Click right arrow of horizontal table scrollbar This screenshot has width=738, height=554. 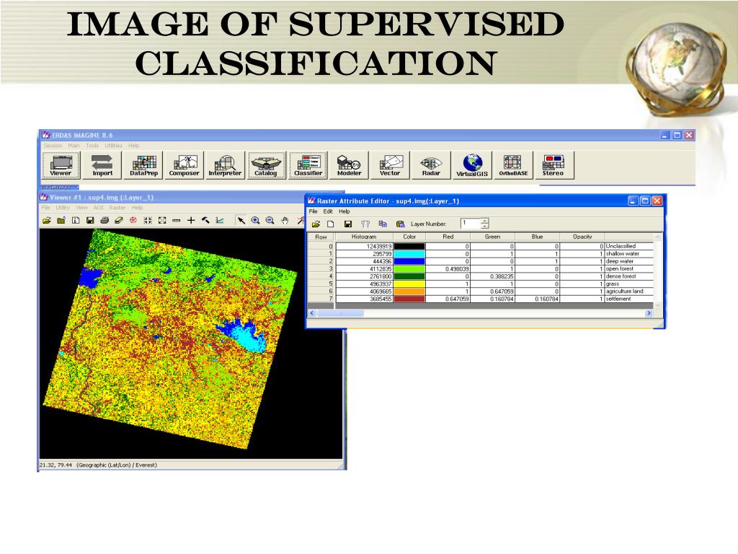tap(649, 313)
